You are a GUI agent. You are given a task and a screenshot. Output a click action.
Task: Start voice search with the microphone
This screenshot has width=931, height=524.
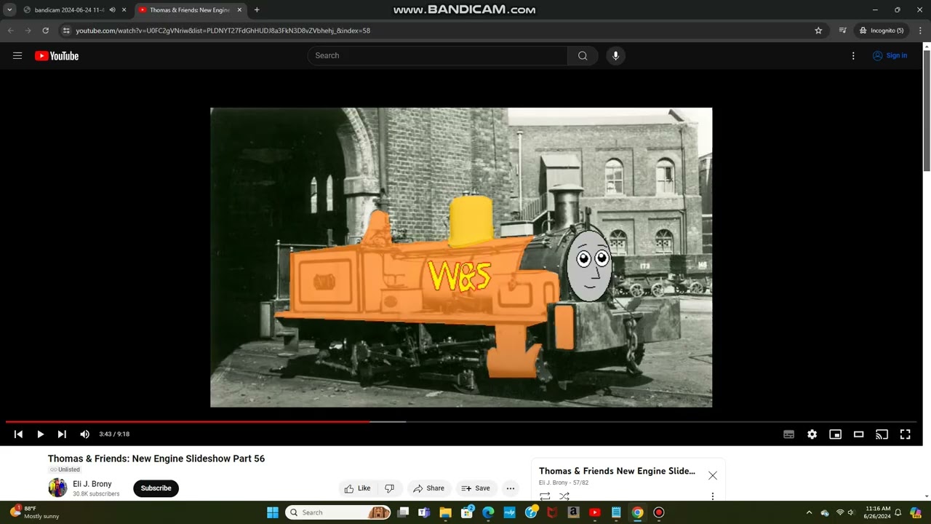coord(615,55)
